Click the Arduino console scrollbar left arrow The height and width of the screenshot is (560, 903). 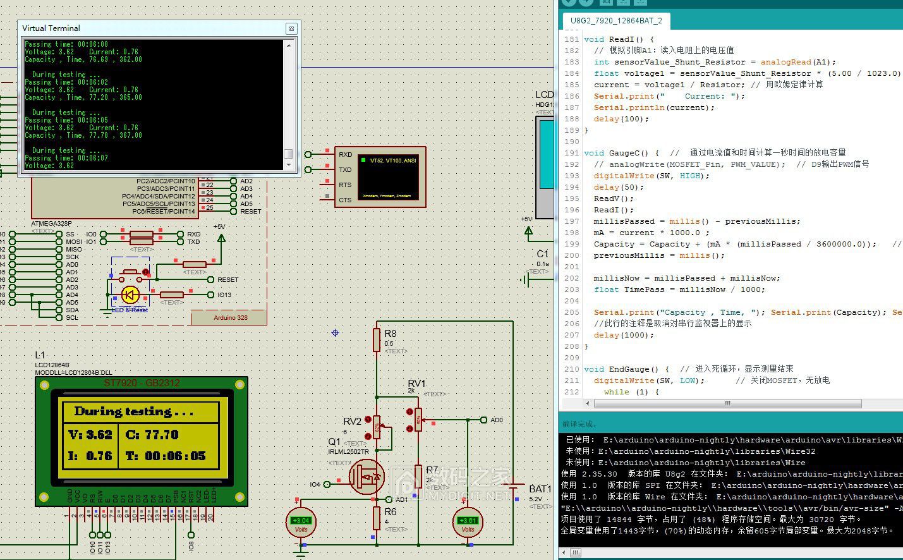pos(564,552)
